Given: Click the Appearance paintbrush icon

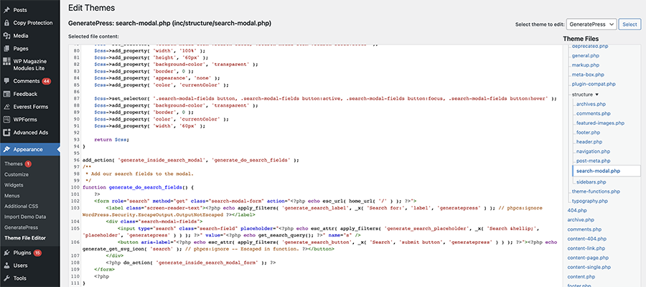Looking at the screenshot, I should coord(6,149).
